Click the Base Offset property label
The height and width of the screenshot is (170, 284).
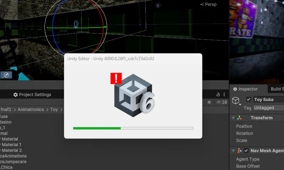tap(248, 166)
